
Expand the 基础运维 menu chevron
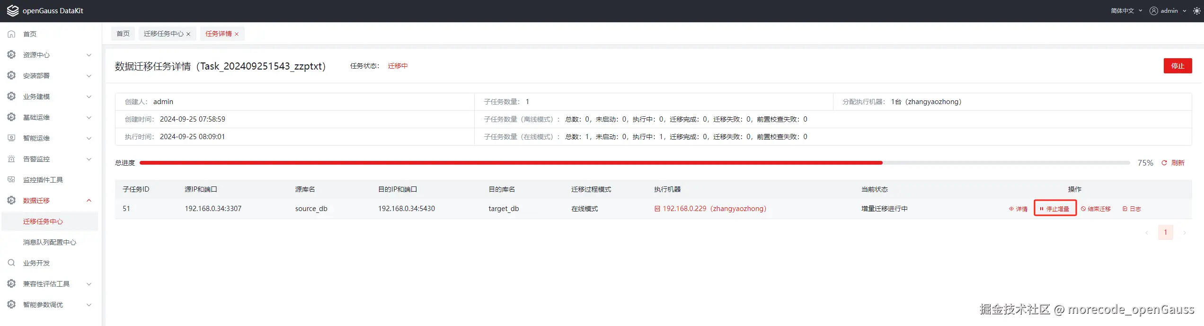pos(89,117)
